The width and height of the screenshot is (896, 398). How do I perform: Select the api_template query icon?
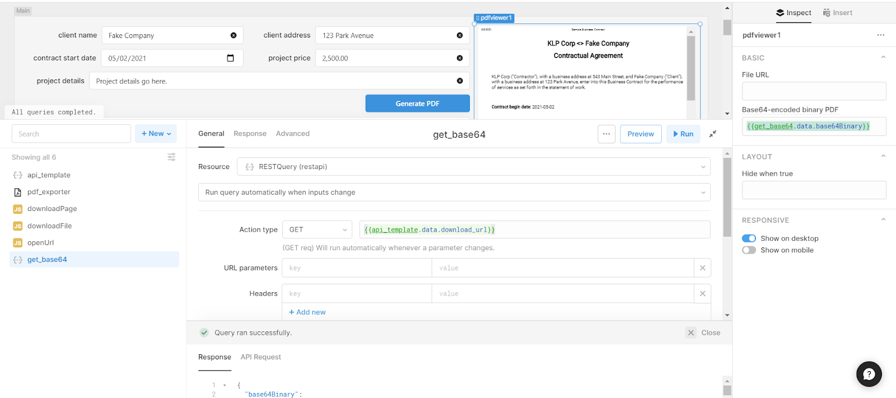(x=17, y=175)
